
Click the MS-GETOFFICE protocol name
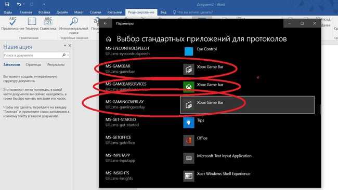coord(119,137)
